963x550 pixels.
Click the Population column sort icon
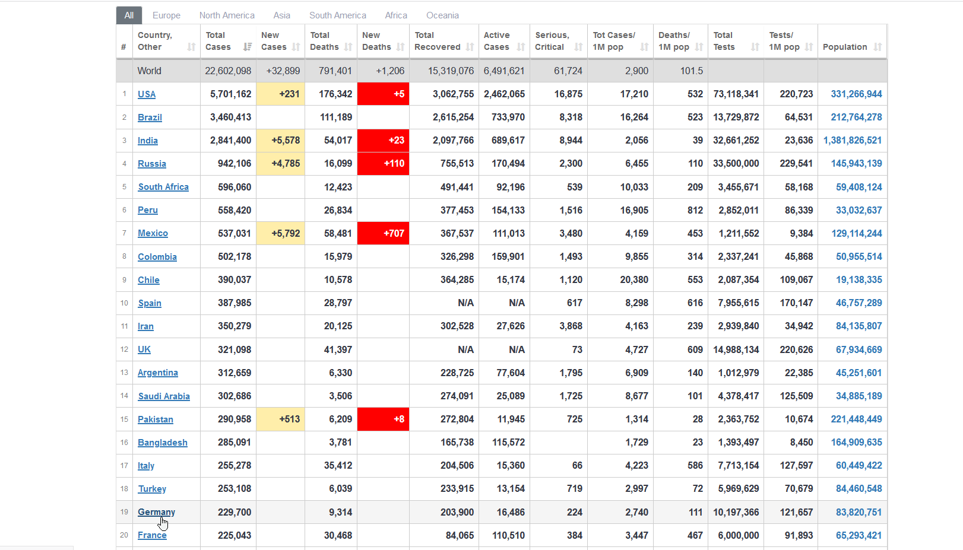pos(878,47)
